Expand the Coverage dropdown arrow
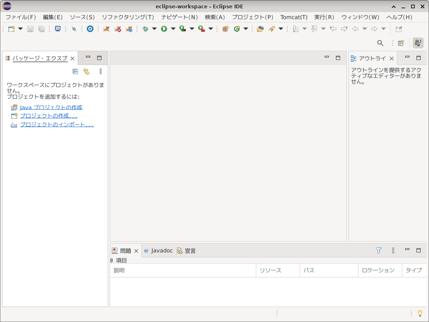429x322 pixels. tap(192, 29)
